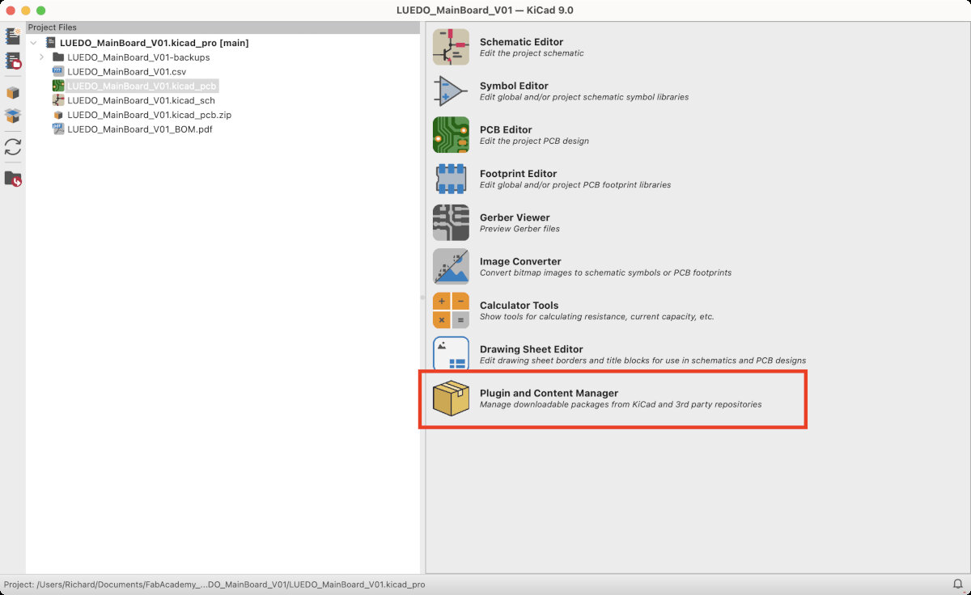Click the Symbol Editor title text
The width and height of the screenshot is (971, 595).
click(514, 86)
